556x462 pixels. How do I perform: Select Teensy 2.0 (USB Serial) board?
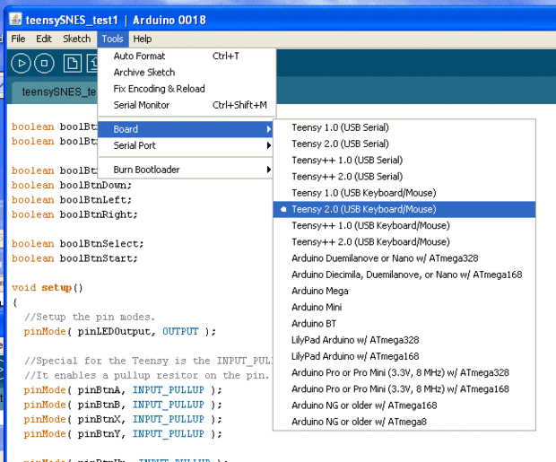[404, 144]
